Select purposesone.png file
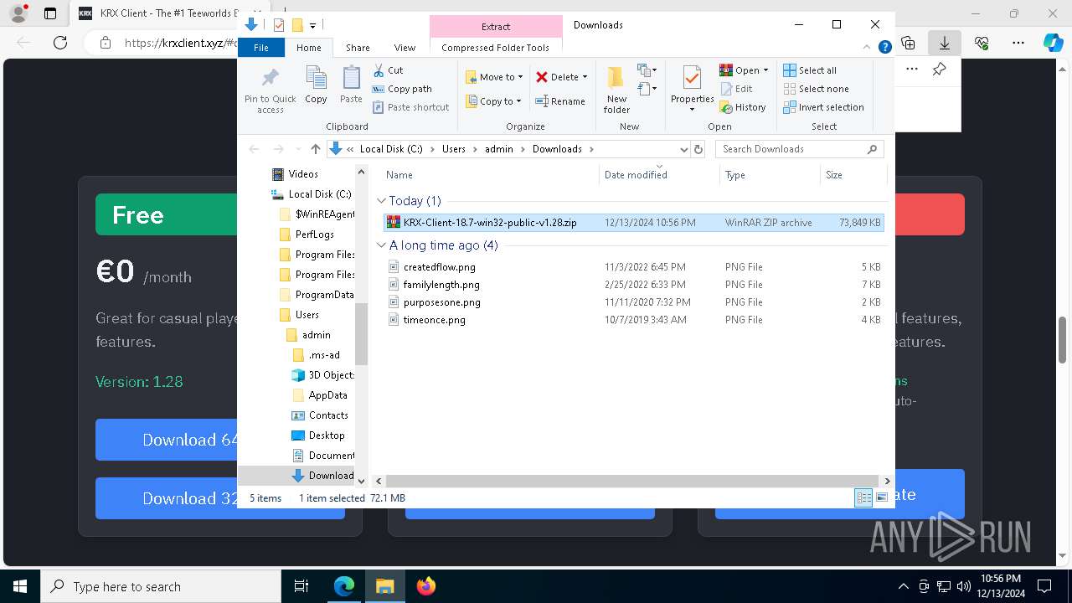The width and height of the screenshot is (1072, 603). 633,302
